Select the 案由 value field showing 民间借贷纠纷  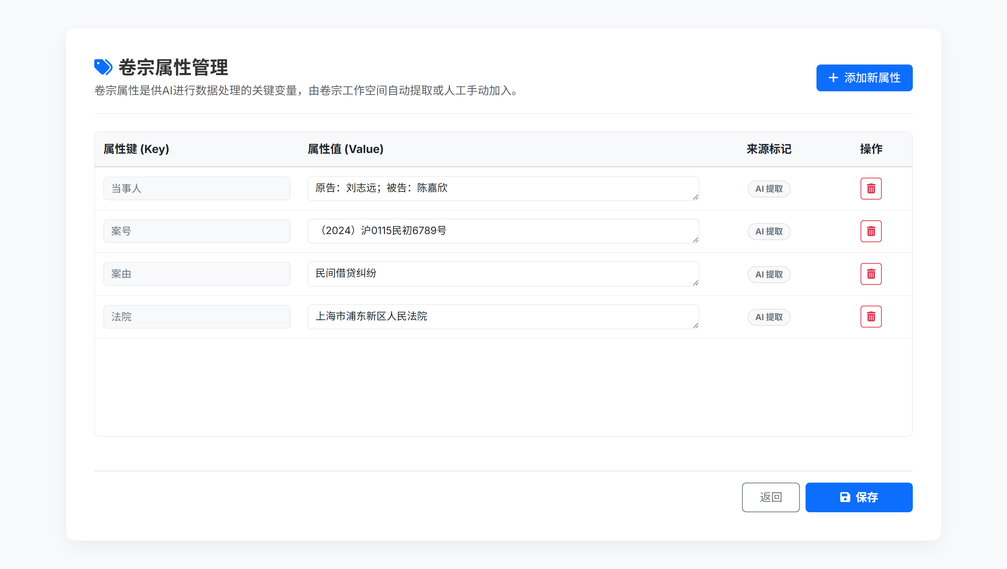click(x=503, y=274)
